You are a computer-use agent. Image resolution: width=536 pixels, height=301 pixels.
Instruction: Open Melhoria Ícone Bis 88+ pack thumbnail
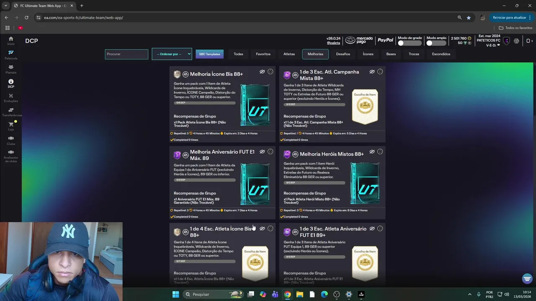click(255, 105)
